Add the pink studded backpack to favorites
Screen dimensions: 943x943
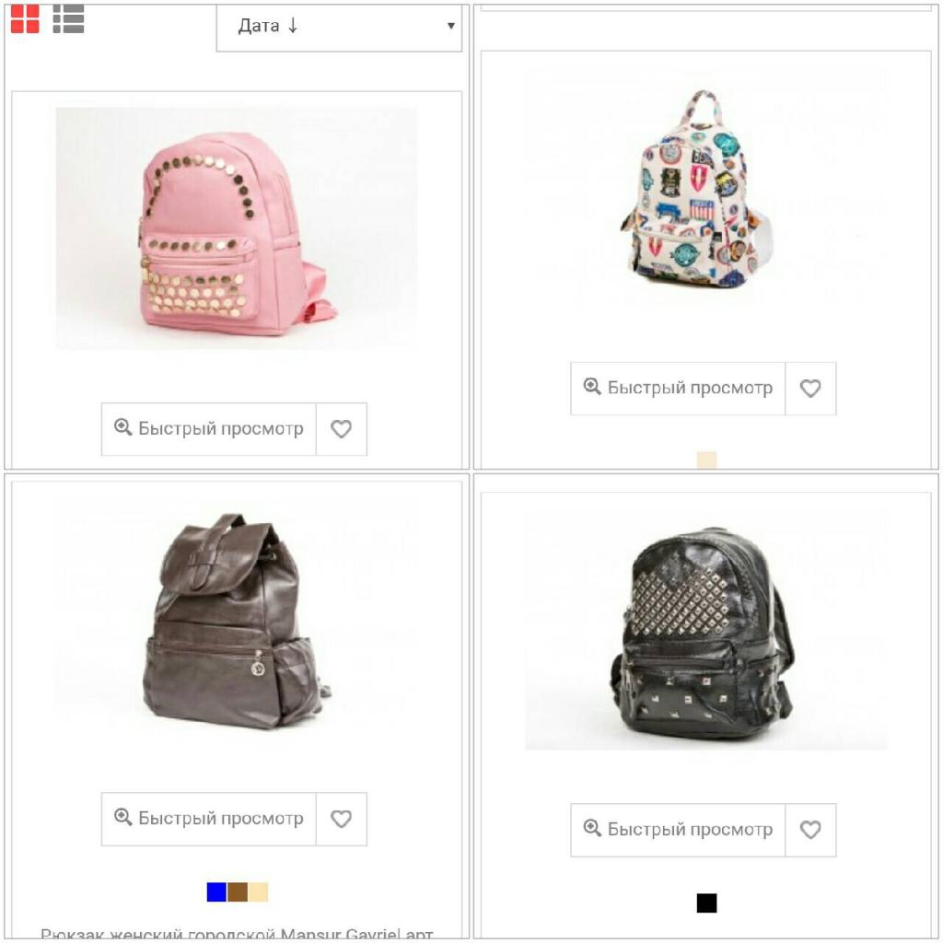(341, 429)
